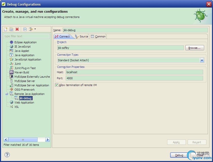Delete selected launch configuration with red X
Screen dimensions: 213x162
tap(17, 29)
